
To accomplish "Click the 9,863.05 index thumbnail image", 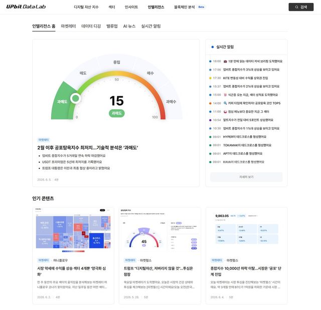I will coord(246,230).
